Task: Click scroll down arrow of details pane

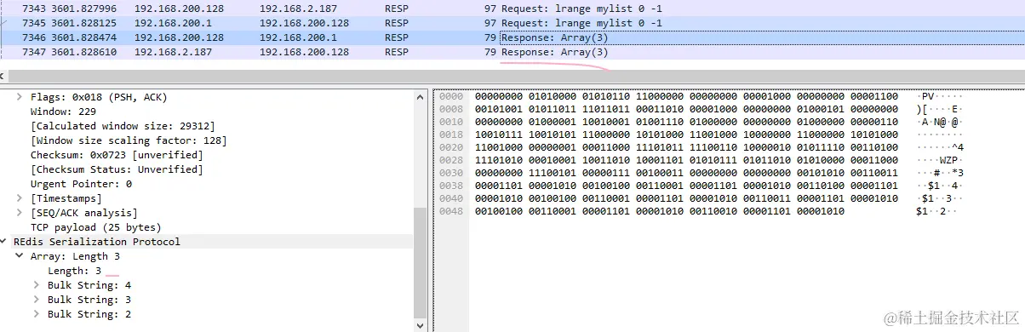Action: tap(420, 324)
